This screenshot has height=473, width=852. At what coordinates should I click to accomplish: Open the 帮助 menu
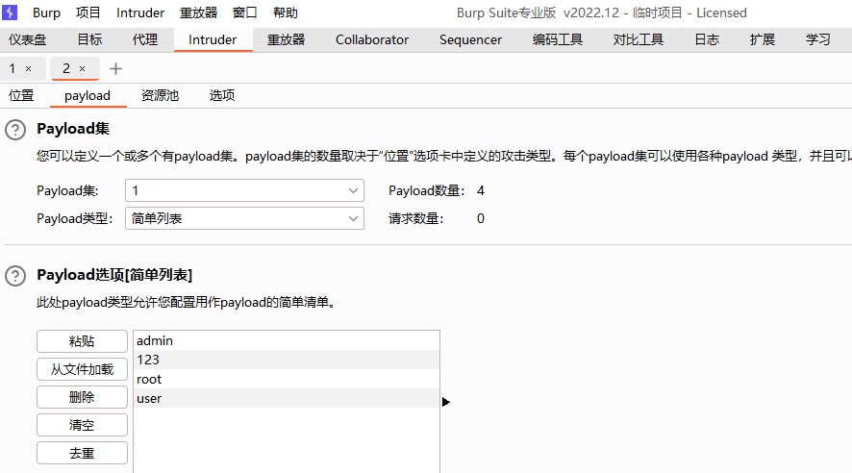point(286,12)
